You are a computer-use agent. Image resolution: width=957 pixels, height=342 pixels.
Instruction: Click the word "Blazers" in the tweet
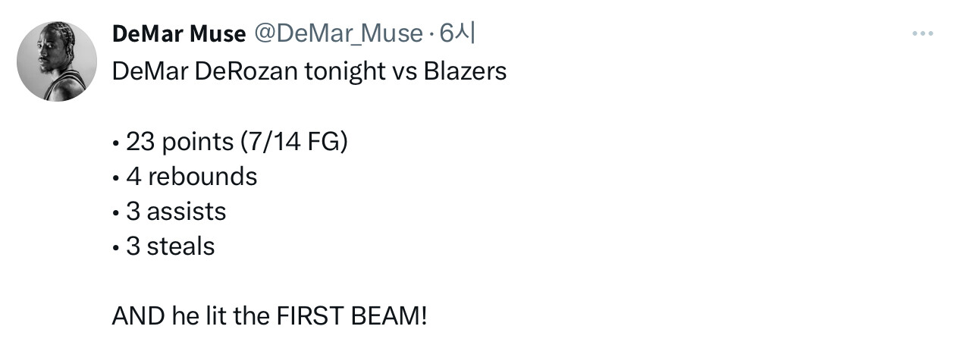pos(465,71)
